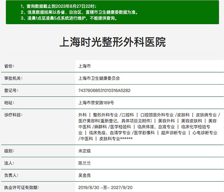The image size is (224, 192).
Task: Click the 皮肤科专业****** text
Action: tap(116, 139)
